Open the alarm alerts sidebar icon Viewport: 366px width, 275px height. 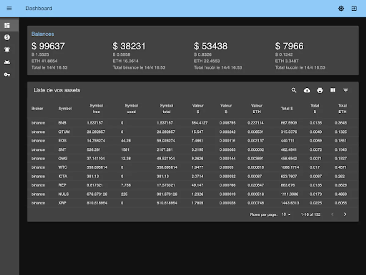pyautogui.click(x=7, y=50)
